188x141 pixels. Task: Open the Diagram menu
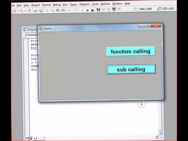coord(85,4)
